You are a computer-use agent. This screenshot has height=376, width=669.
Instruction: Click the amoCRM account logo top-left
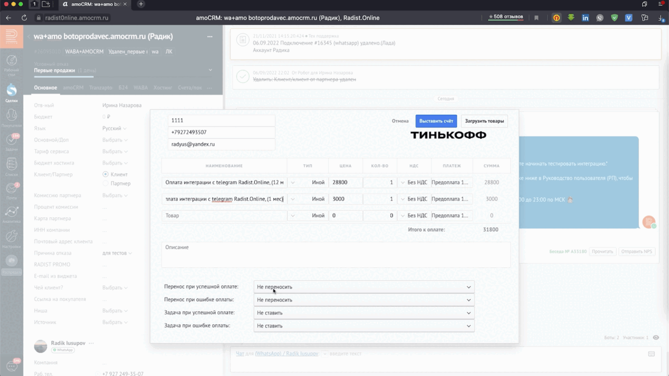[11, 37]
